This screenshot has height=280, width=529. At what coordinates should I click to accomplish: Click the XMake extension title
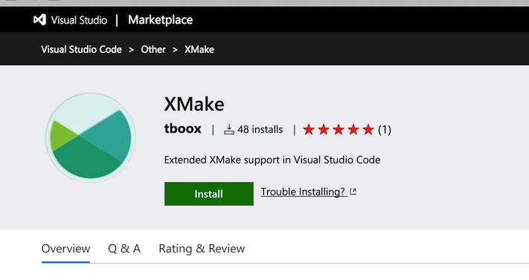coord(194,104)
